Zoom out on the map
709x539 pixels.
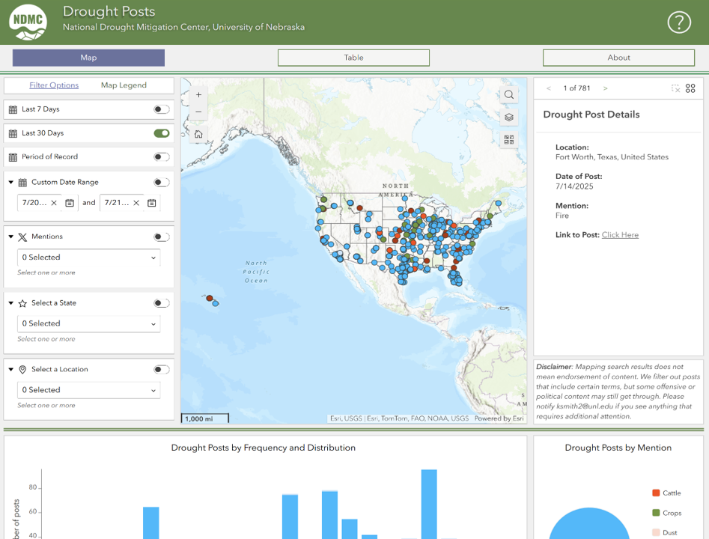point(198,112)
